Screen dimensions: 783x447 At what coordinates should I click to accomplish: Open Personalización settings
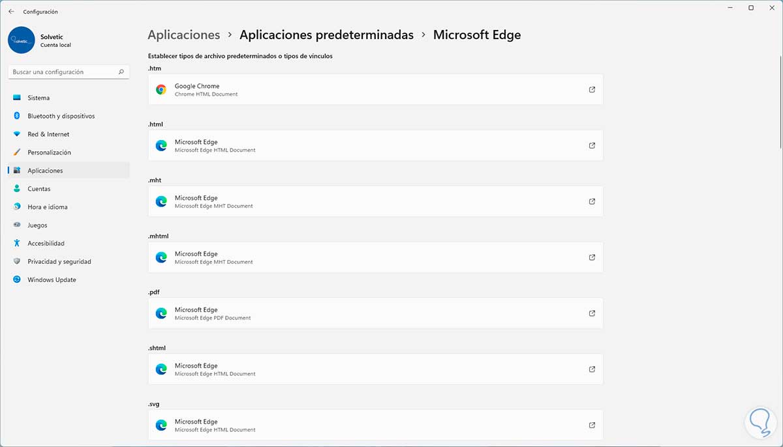(x=49, y=152)
